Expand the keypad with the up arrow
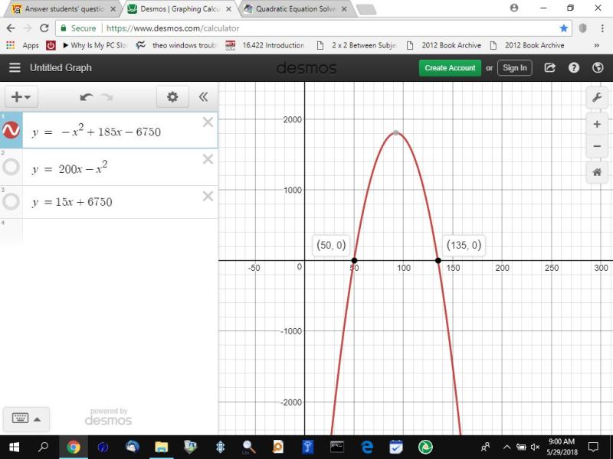Viewport: 613px width, 459px height. [x=37, y=419]
